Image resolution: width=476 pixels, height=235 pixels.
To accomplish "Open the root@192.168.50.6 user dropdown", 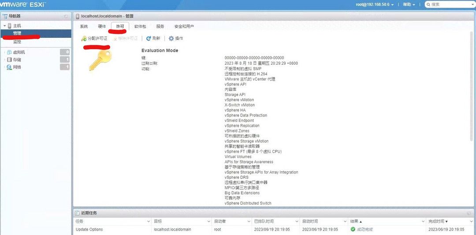I will [x=375, y=4].
